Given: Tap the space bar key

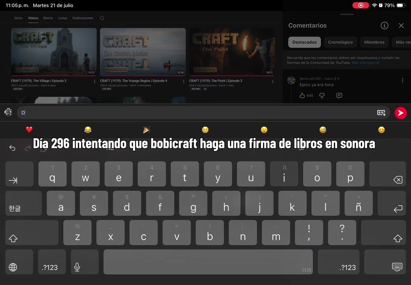Looking at the screenshot, I should point(208,262).
